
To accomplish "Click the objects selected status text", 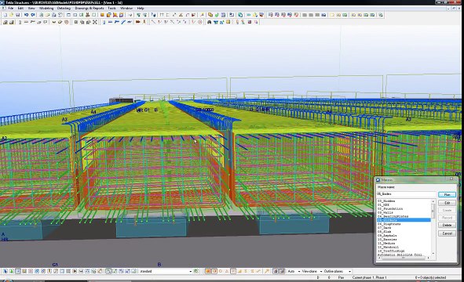I will pyautogui.click(x=430, y=277).
